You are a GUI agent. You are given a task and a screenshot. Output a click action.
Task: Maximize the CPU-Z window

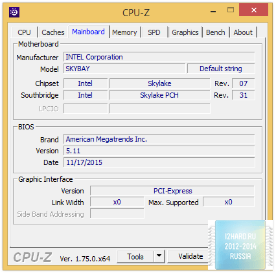231,10
